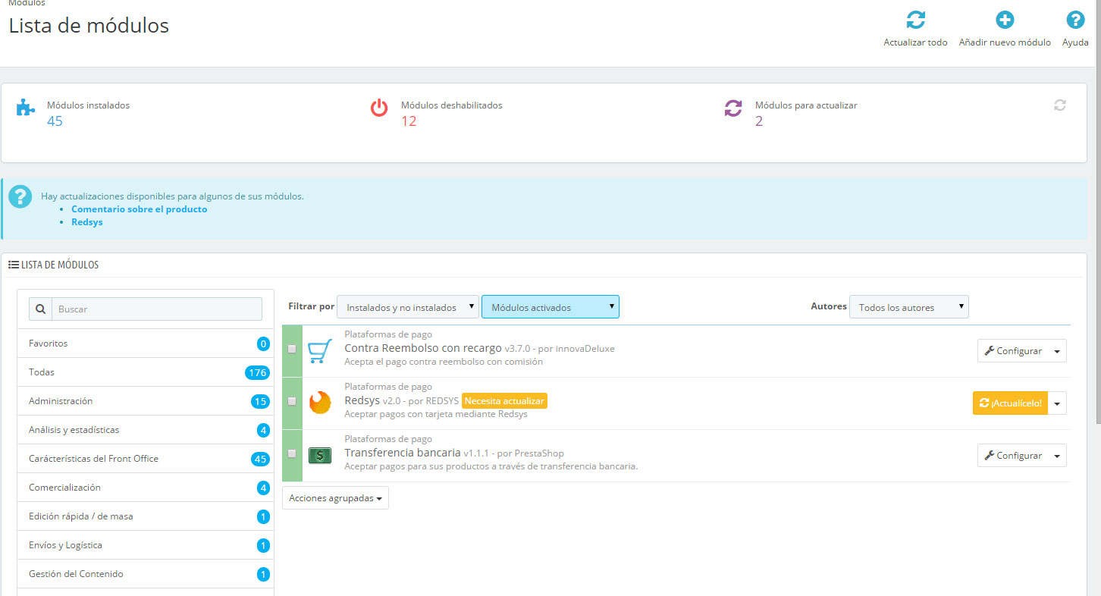The height and width of the screenshot is (596, 1101).
Task: Click the Favoritos count badge 0
Action: pos(263,343)
